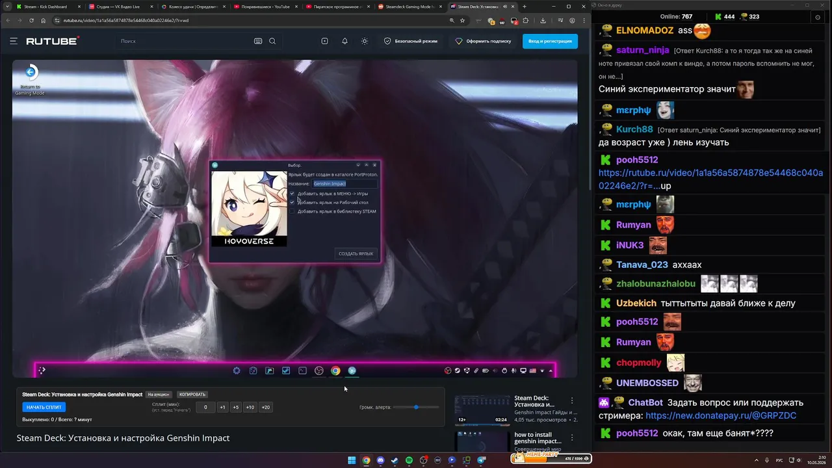Click Оформить подписку button
The height and width of the screenshot is (468, 832).
(x=483, y=41)
